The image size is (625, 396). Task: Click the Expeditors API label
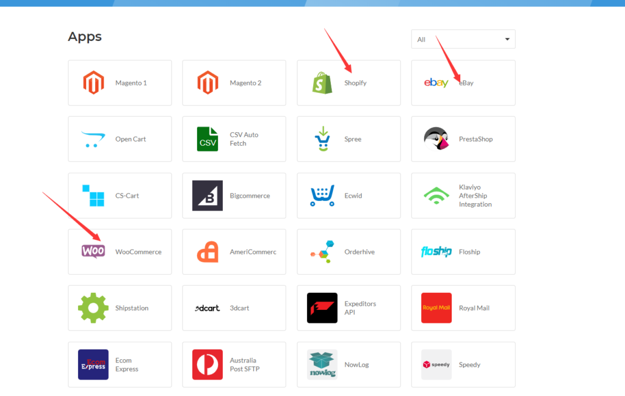pyautogui.click(x=360, y=308)
